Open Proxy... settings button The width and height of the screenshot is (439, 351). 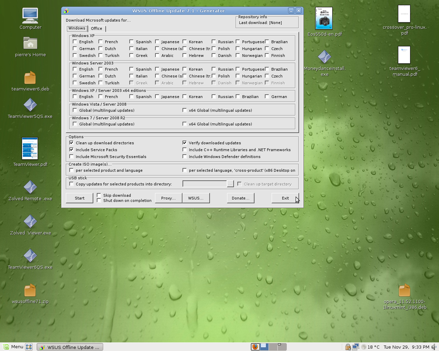168,198
